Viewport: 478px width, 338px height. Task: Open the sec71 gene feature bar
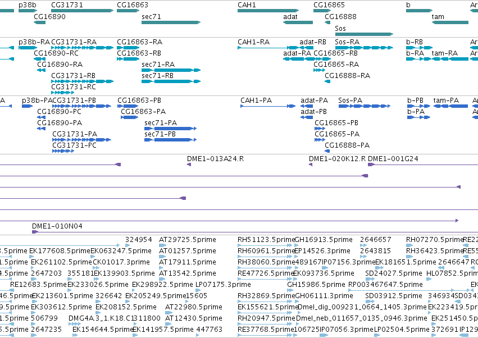(x=171, y=22)
